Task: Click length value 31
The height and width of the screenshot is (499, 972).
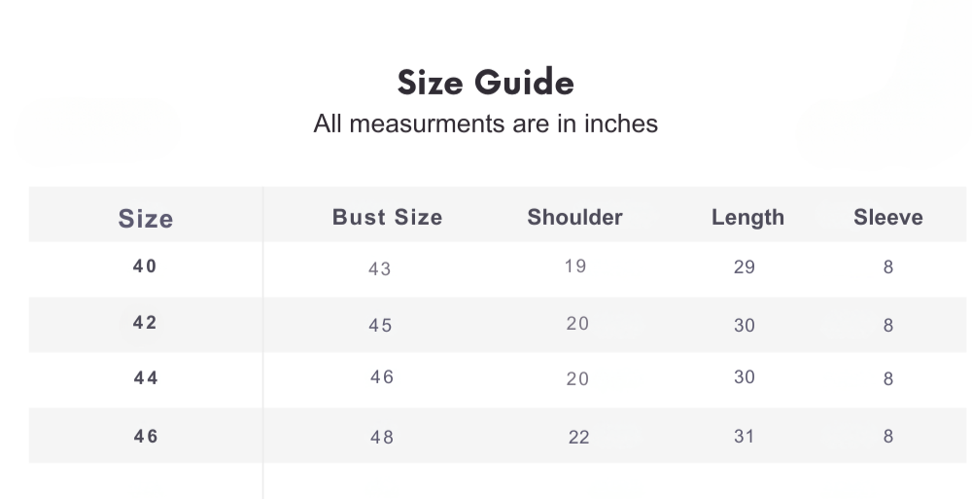Action: (745, 437)
